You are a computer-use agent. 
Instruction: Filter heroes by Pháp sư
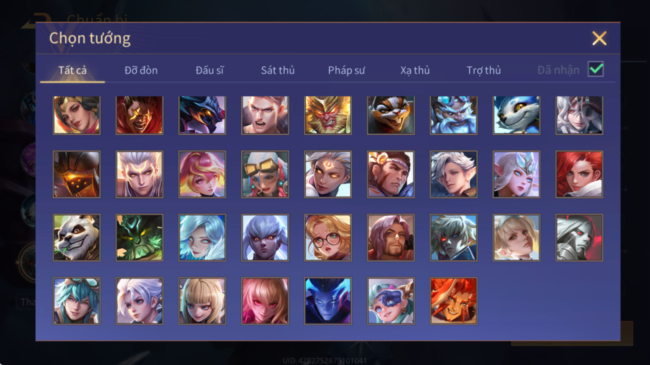346,70
